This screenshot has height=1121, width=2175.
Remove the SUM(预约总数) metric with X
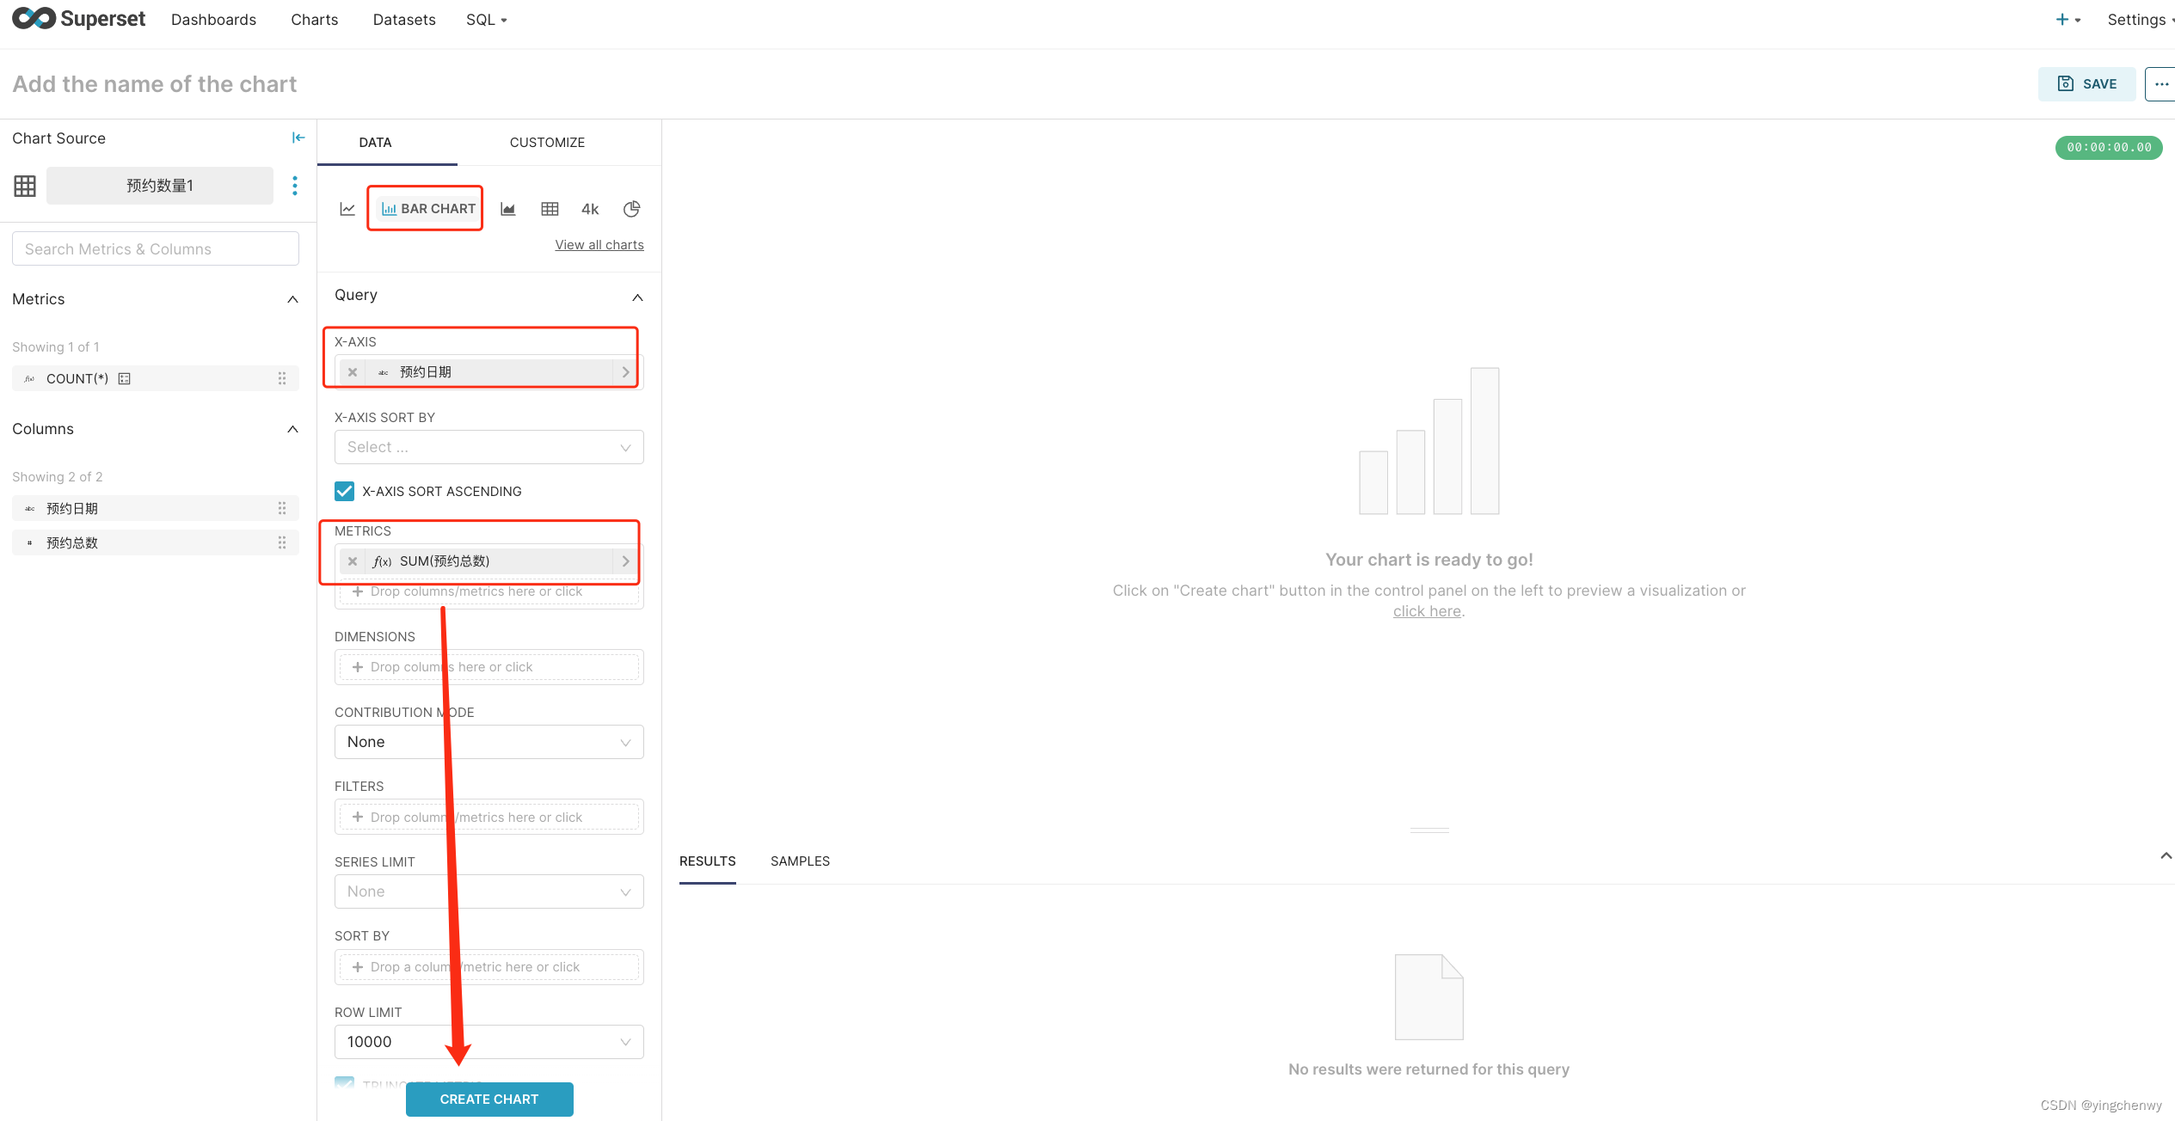click(x=353, y=561)
